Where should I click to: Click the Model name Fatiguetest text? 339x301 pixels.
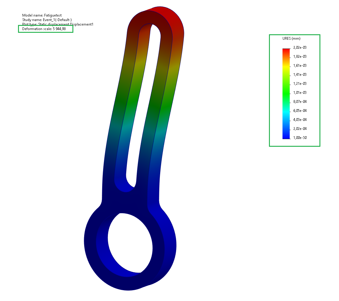tap(42, 15)
